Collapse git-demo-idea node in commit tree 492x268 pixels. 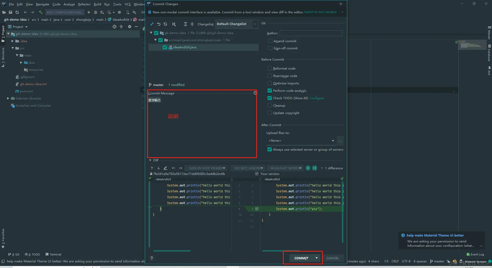[151, 33]
